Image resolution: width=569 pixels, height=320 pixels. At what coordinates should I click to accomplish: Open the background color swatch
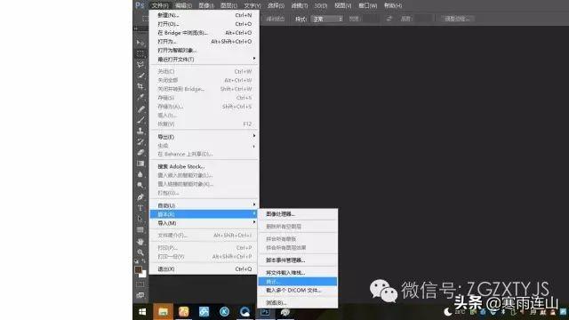pos(143,275)
